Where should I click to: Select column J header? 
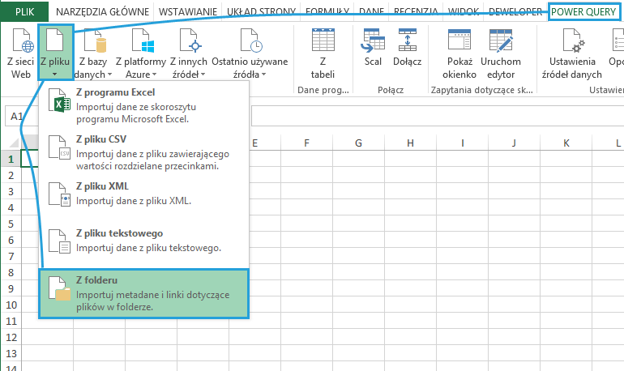tap(514, 143)
